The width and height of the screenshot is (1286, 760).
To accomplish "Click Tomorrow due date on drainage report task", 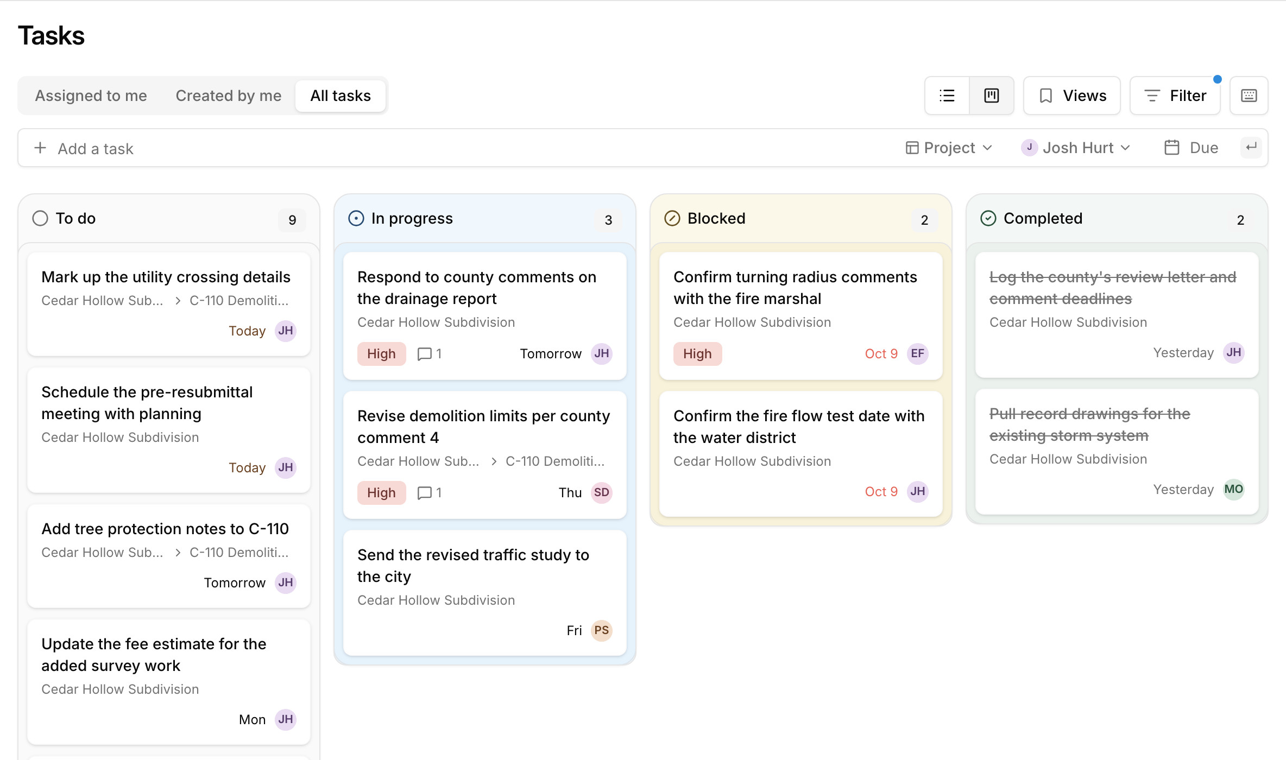I will pos(551,354).
